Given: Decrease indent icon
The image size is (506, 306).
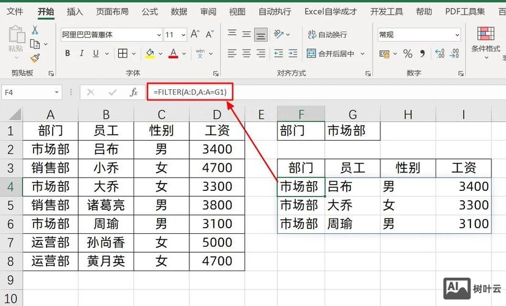Looking at the screenshot, I should pos(279,53).
